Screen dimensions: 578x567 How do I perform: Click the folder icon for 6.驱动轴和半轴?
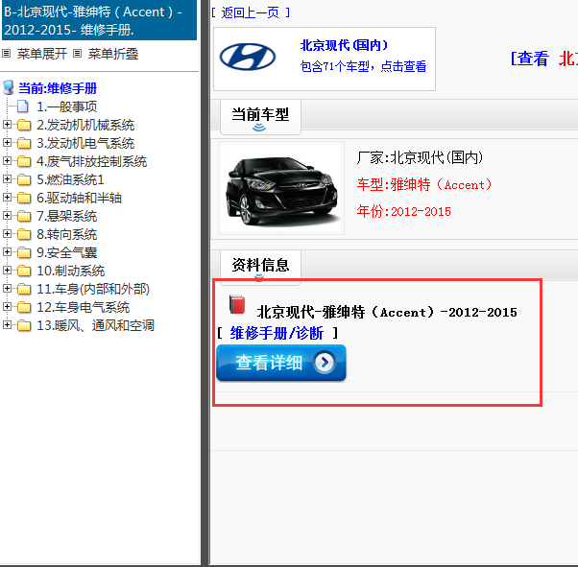point(24,198)
